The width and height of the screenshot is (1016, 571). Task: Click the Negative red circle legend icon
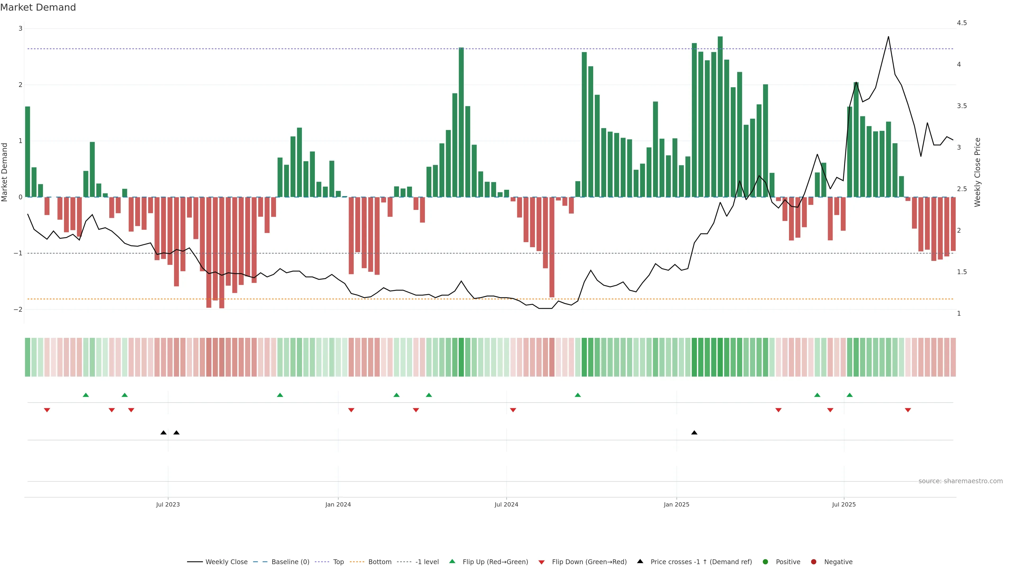[814, 562]
